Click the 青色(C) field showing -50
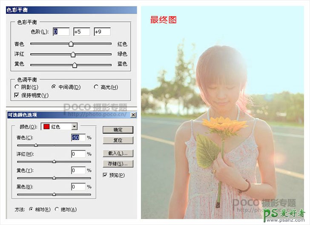 [78, 138]
